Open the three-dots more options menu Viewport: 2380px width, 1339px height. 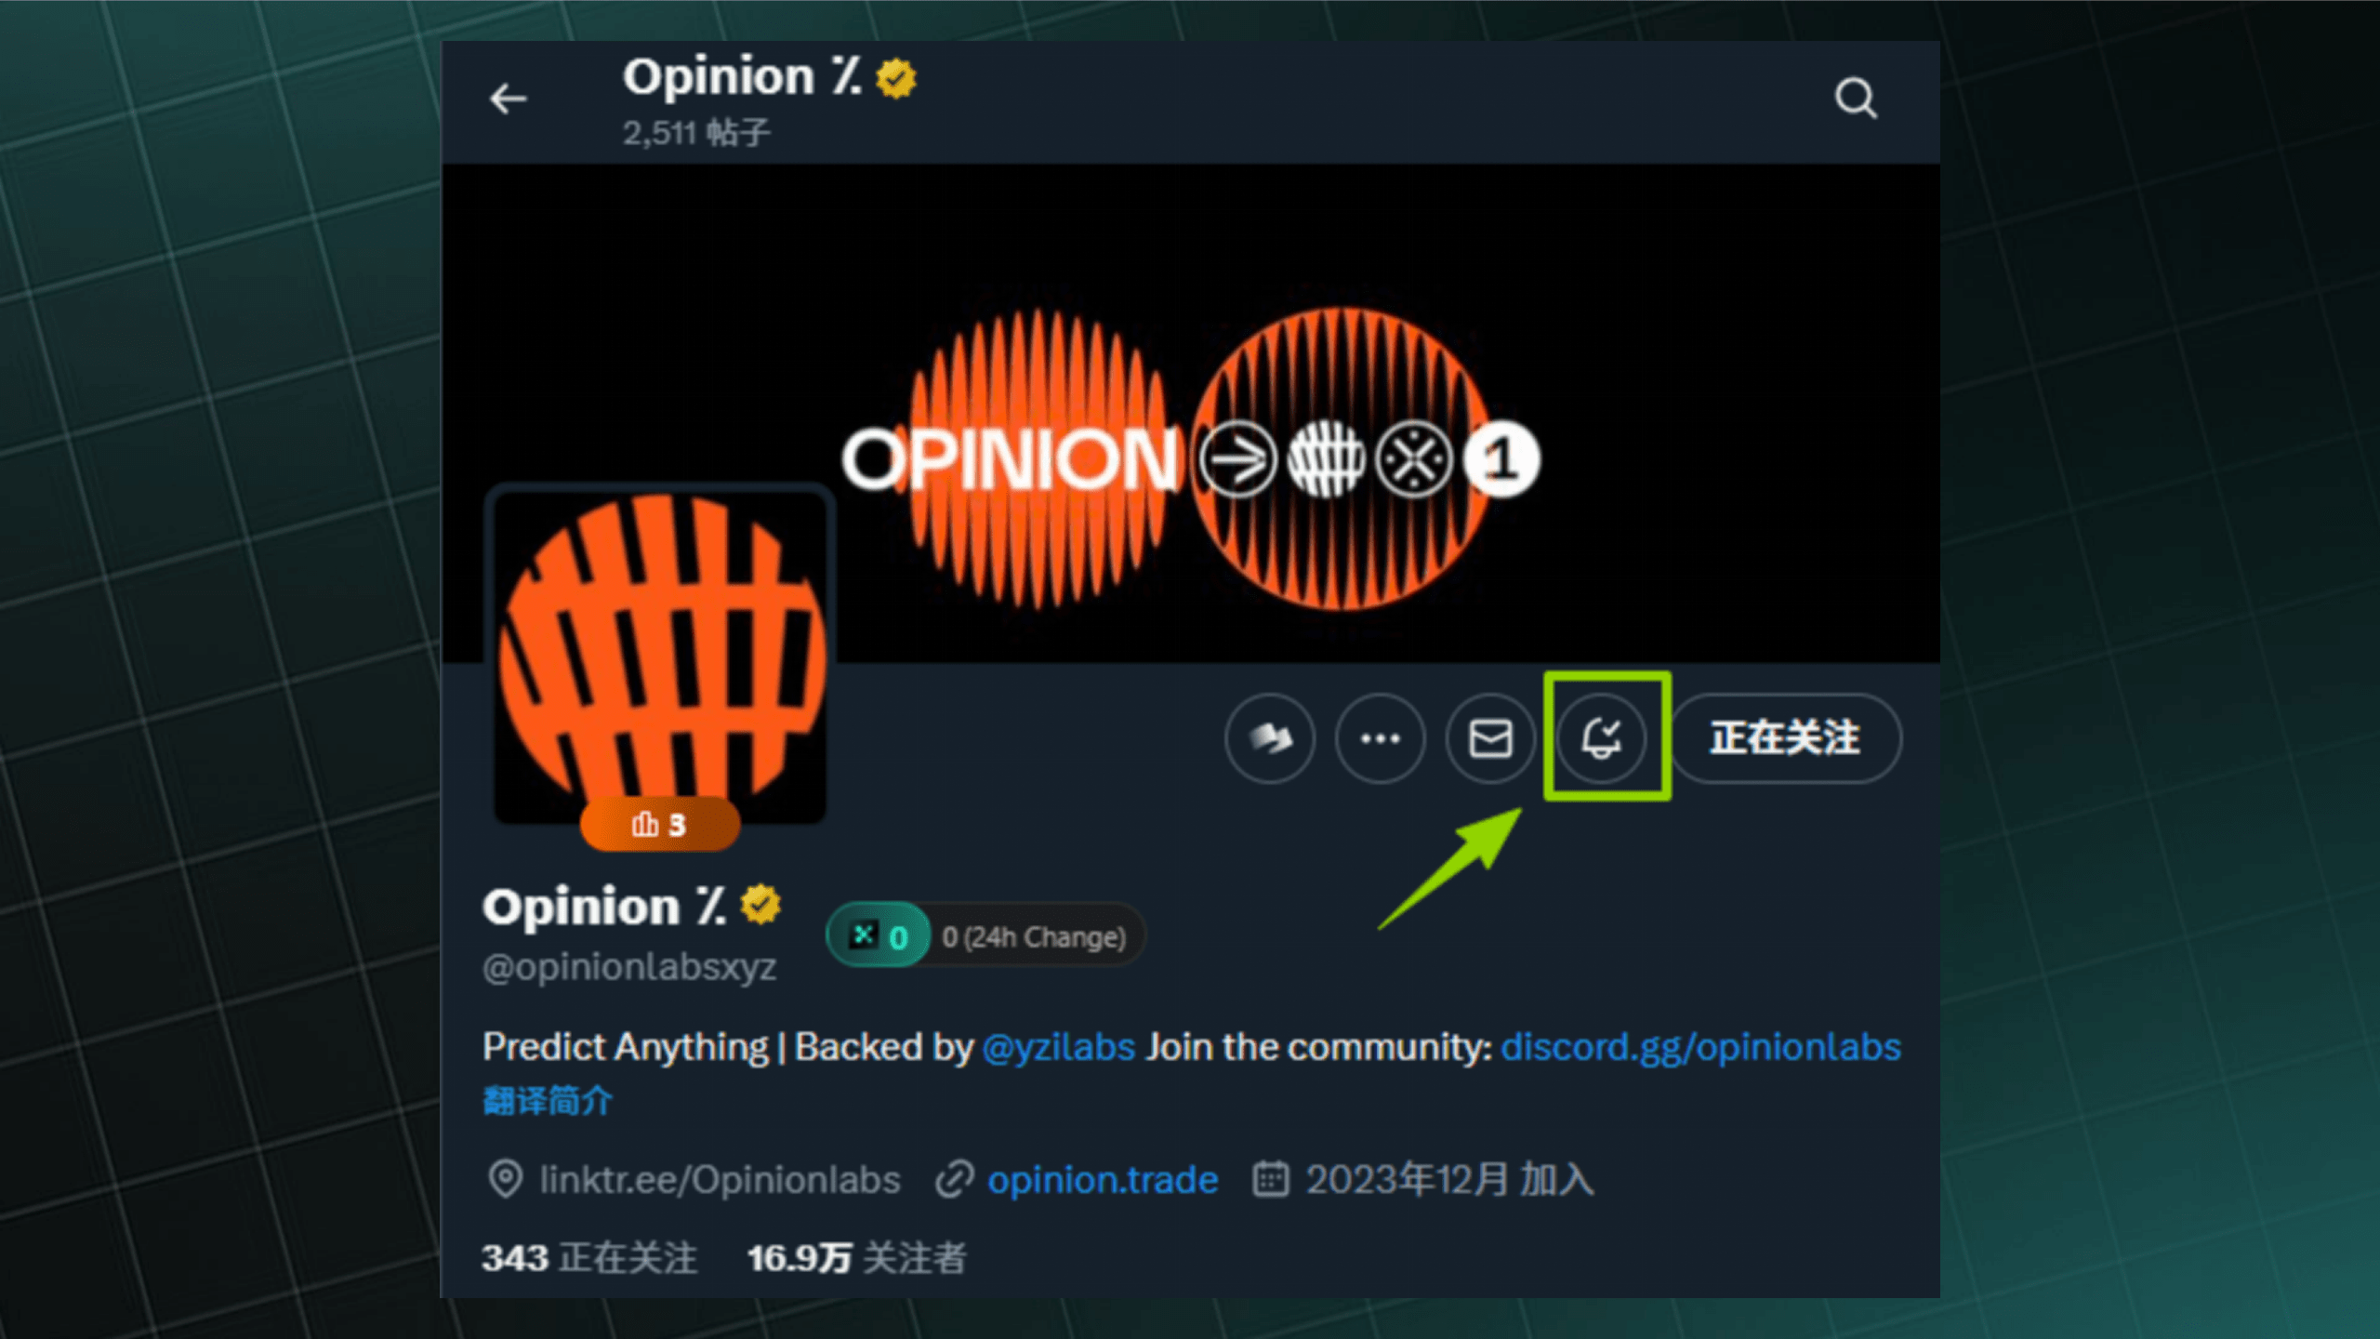1381,739
